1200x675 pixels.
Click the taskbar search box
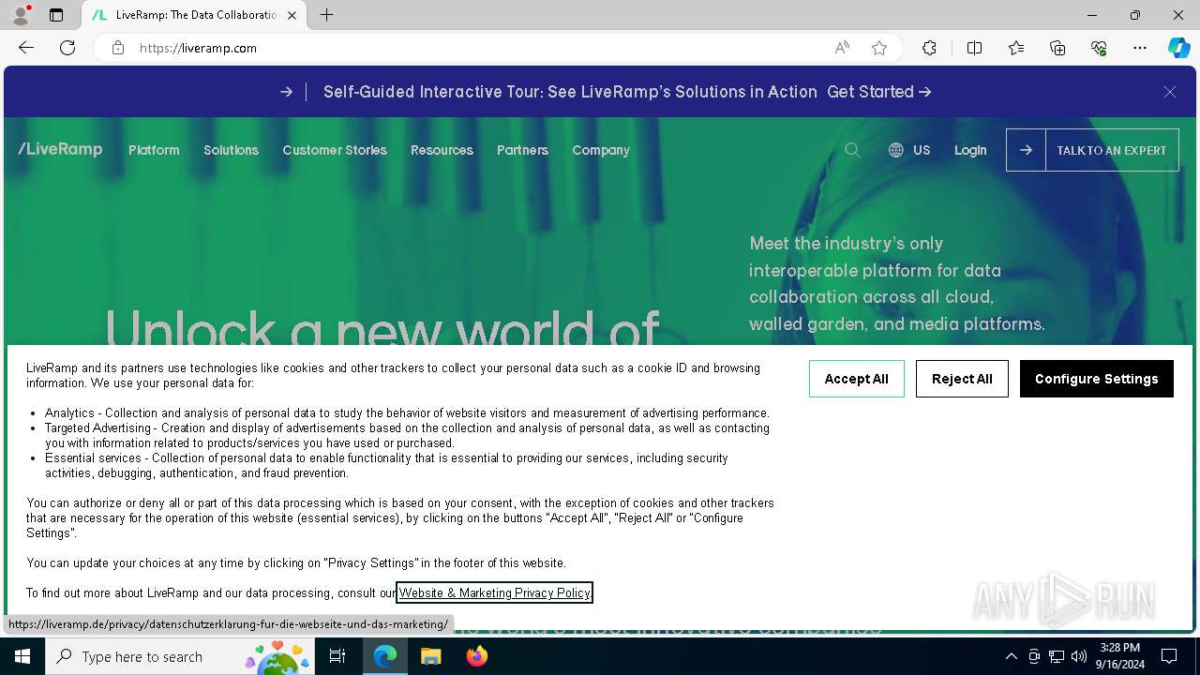click(180, 656)
